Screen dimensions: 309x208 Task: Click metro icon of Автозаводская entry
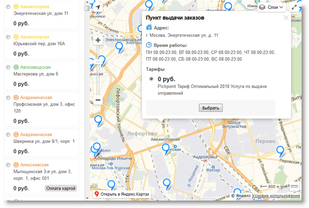tap(16, 67)
